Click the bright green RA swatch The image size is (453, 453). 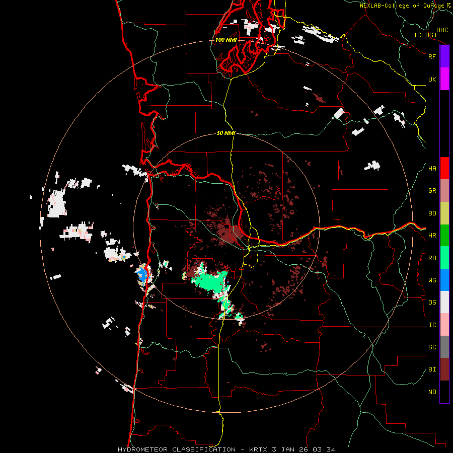444,258
